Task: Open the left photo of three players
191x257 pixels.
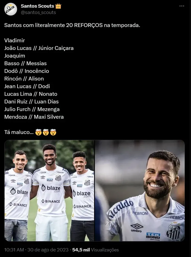Action: click(x=49, y=191)
